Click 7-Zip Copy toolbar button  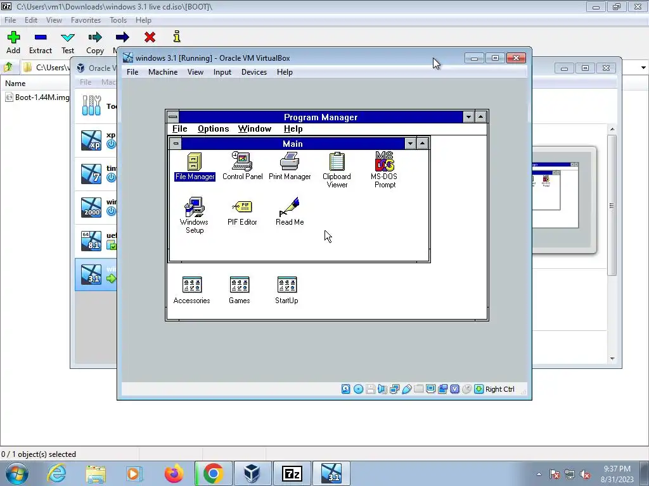pyautogui.click(x=95, y=42)
